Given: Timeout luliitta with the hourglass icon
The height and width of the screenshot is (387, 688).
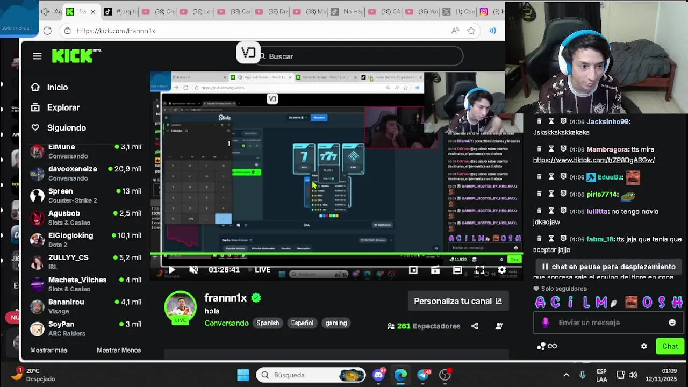Looking at the screenshot, I should pos(551,211).
